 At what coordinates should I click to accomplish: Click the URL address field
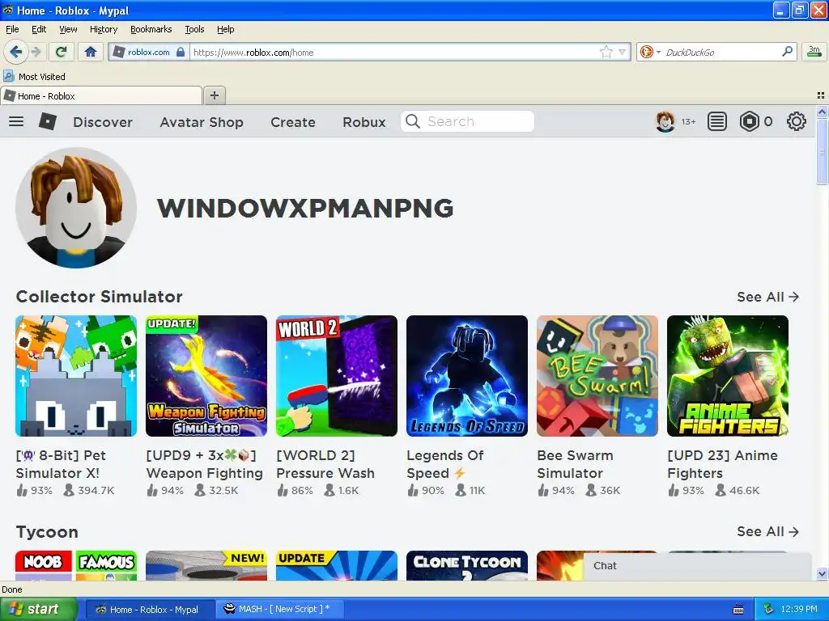(x=394, y=52)
